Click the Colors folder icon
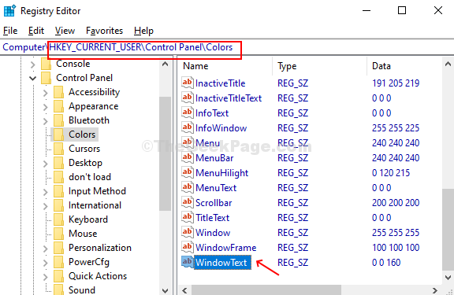454x295 pixels. [59, 135]
